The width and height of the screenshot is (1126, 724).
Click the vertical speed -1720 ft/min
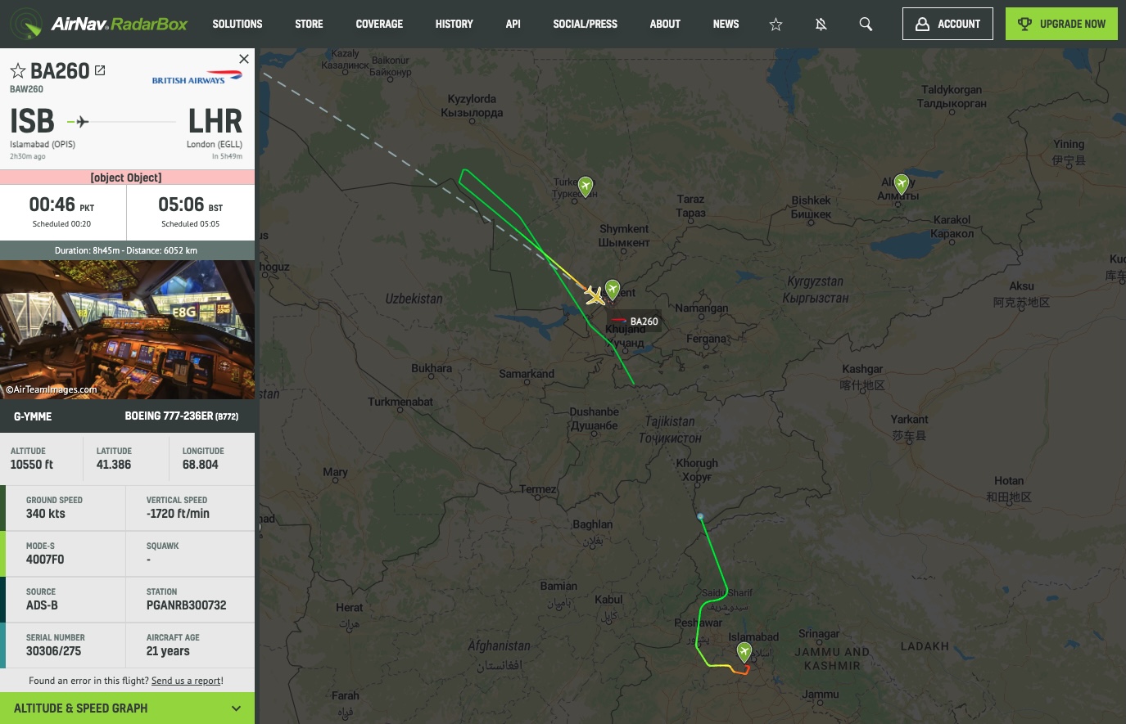[178, 514]
